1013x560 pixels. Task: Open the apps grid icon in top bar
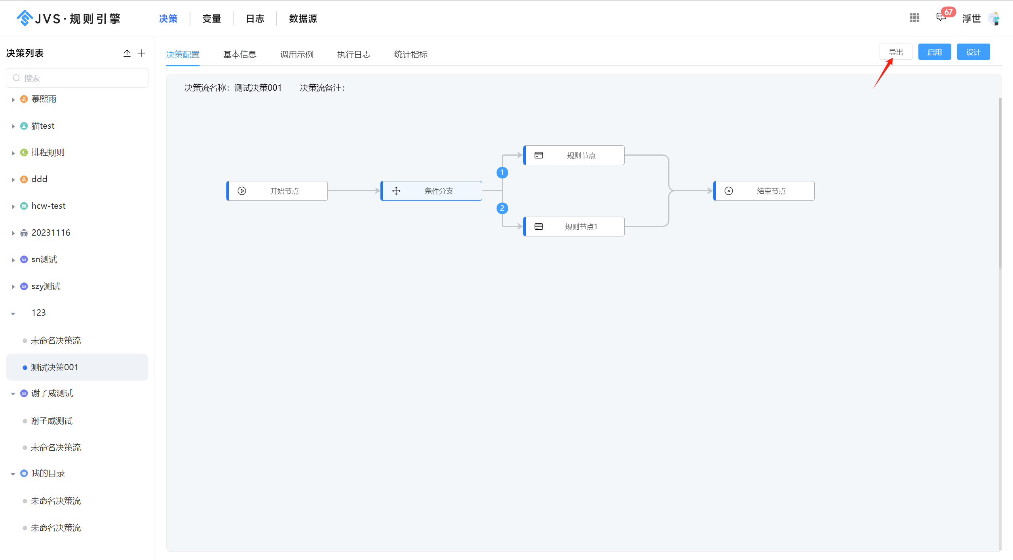coord(914,18)
